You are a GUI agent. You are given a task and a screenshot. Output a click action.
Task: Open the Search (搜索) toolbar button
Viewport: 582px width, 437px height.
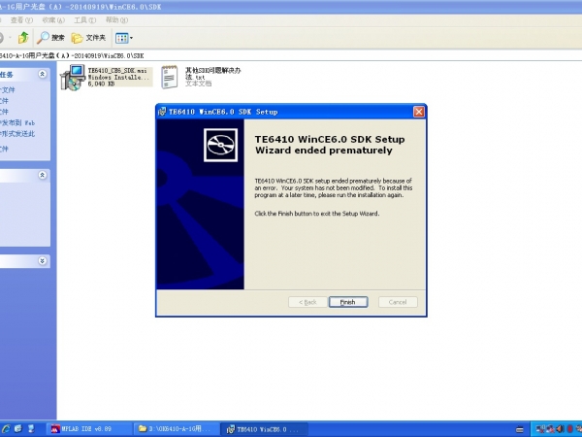[x=50, y=38]
